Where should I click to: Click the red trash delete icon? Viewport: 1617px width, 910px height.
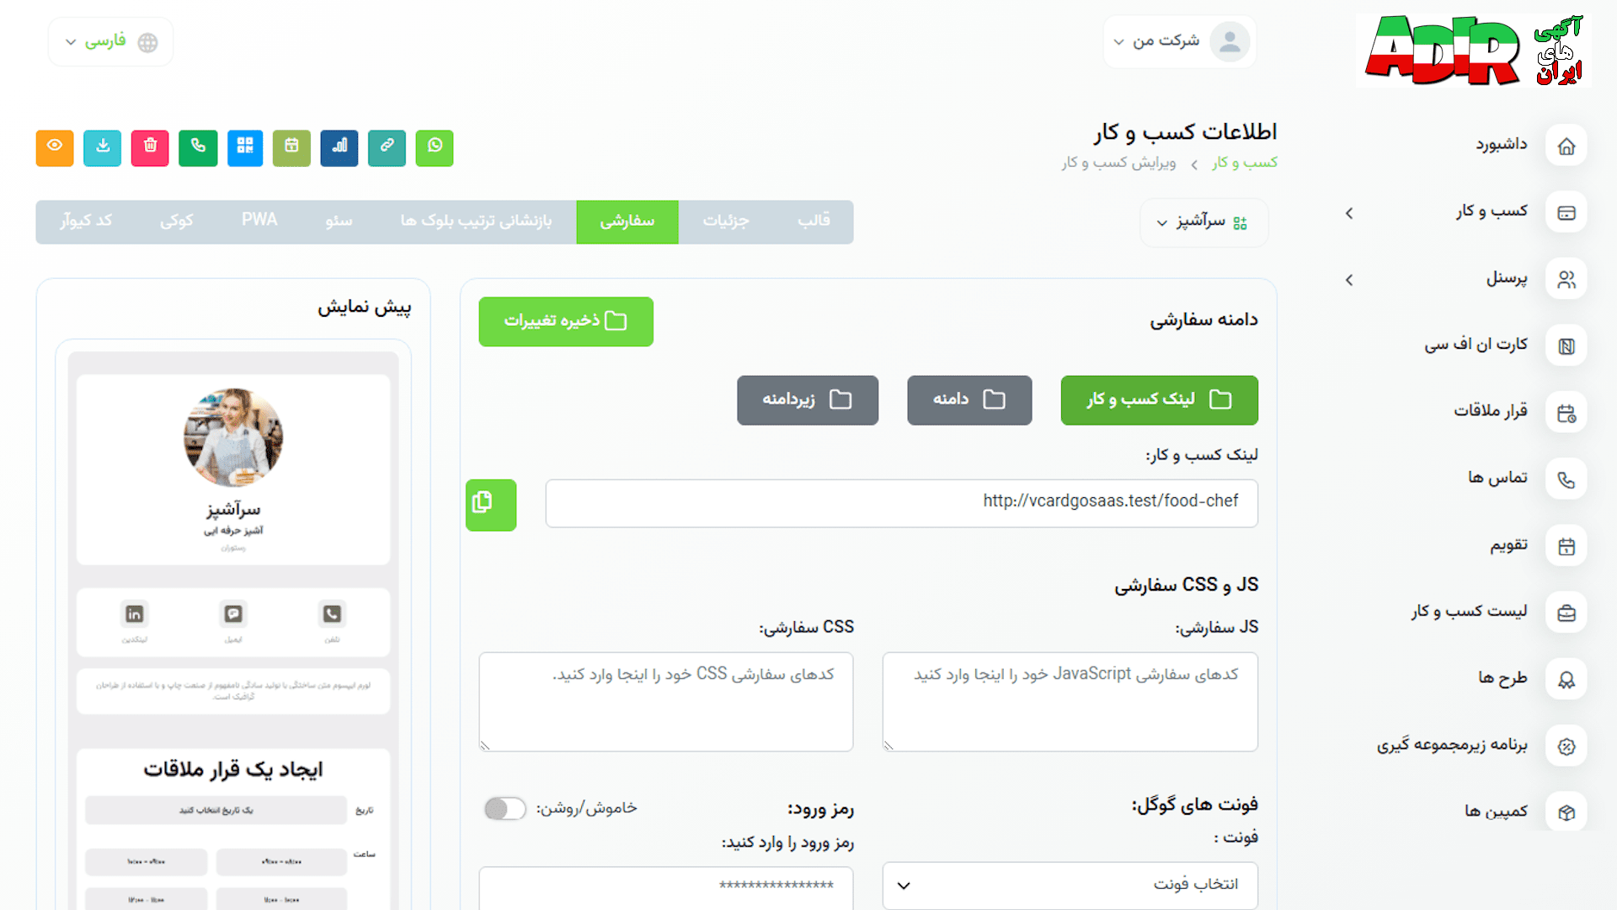(150, 147)
